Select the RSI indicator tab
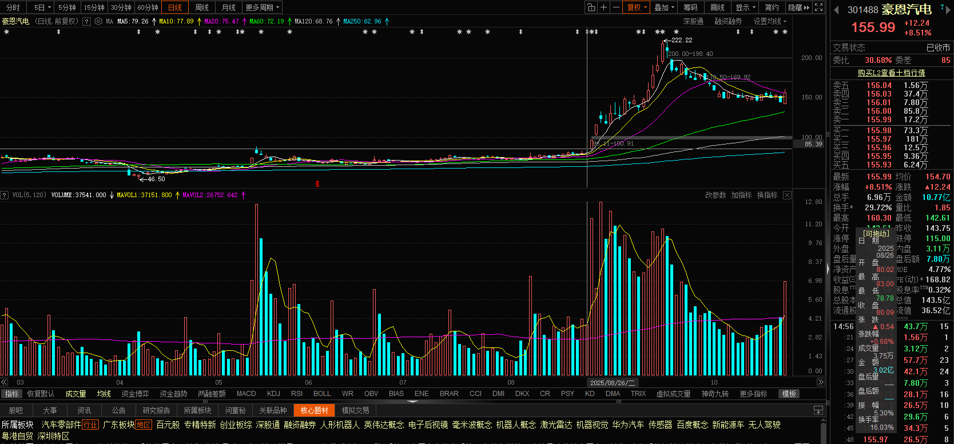 point(296,394)
